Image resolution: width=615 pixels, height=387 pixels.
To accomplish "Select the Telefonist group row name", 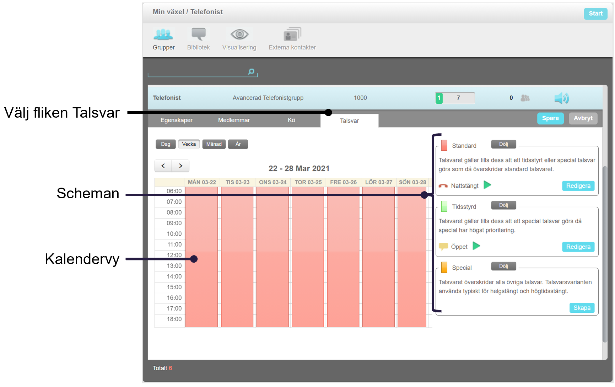I will click(x=167, y=98).
